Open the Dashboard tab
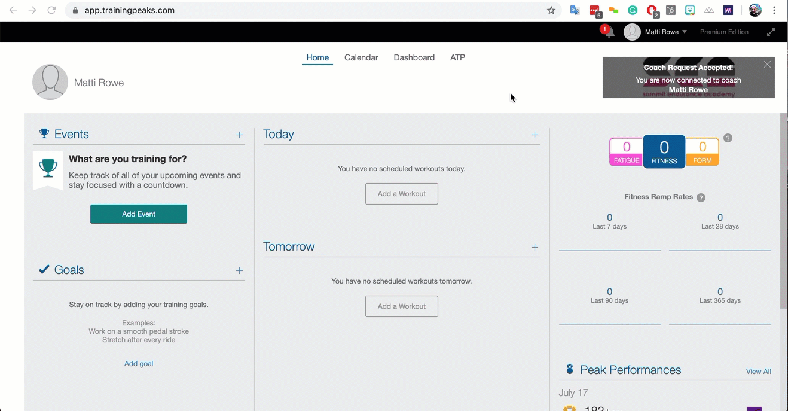This screenshot has height=411, width=788. click(x=414, y=58)
